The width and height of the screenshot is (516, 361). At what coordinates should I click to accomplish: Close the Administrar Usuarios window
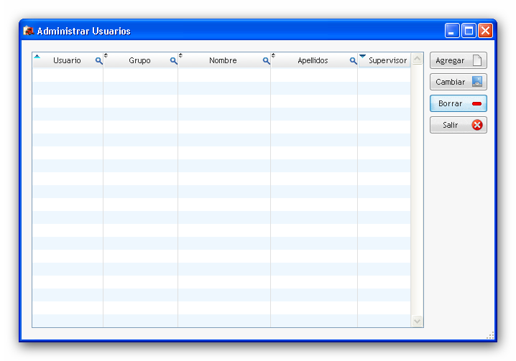[x=485, y=31]
